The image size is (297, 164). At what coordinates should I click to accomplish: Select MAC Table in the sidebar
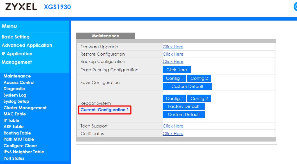pyautogui.click(x=15, y=114)
